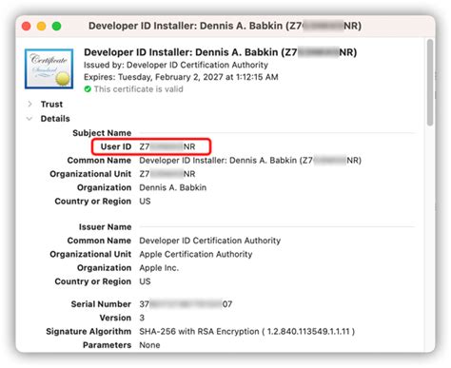Screen dimensions: 451x368
Task: Collapse the Details section chevron
Action: [29, 119]
